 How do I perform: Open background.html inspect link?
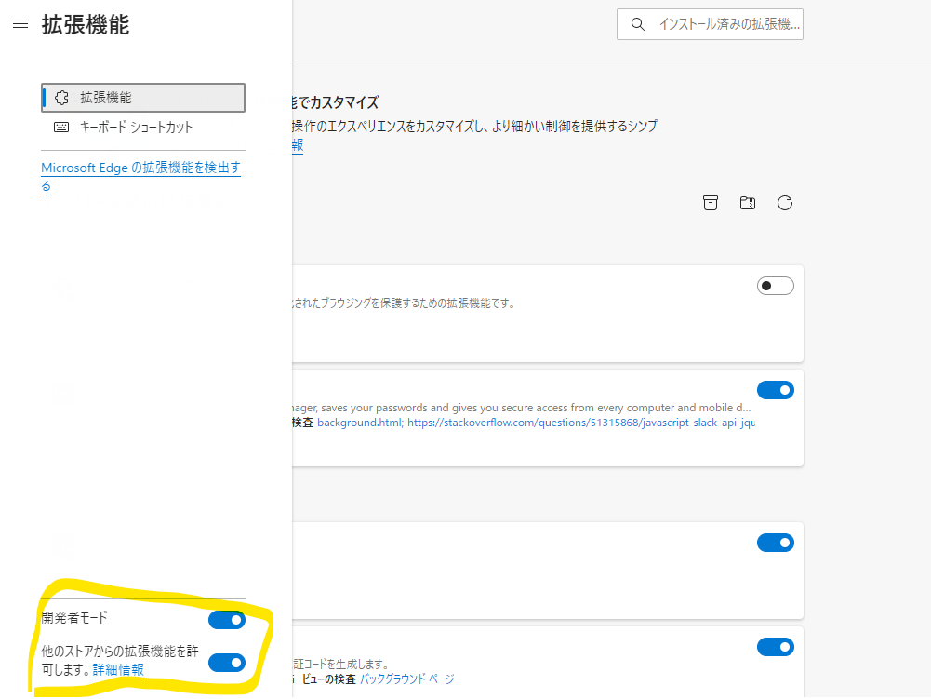(x=361, y=423)
